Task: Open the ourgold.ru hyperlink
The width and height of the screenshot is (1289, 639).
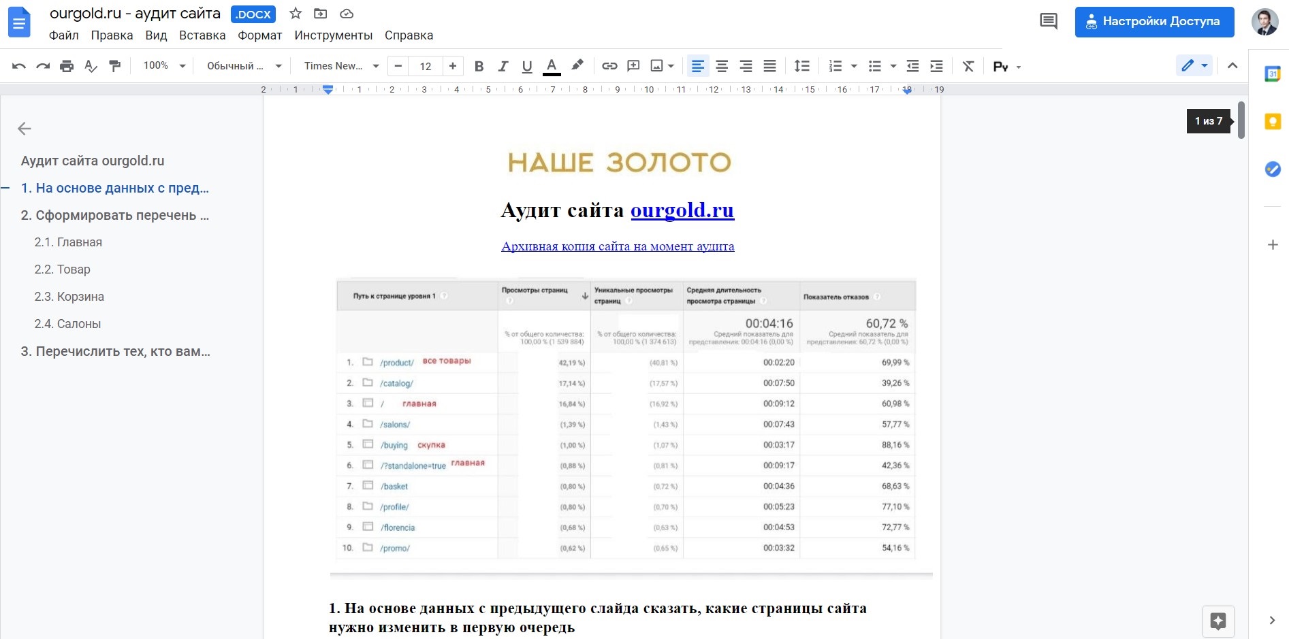Action: click(x=682, y=211)
